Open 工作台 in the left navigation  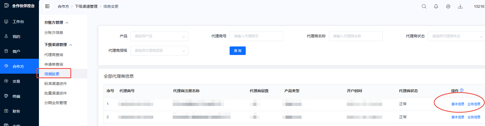18,22
